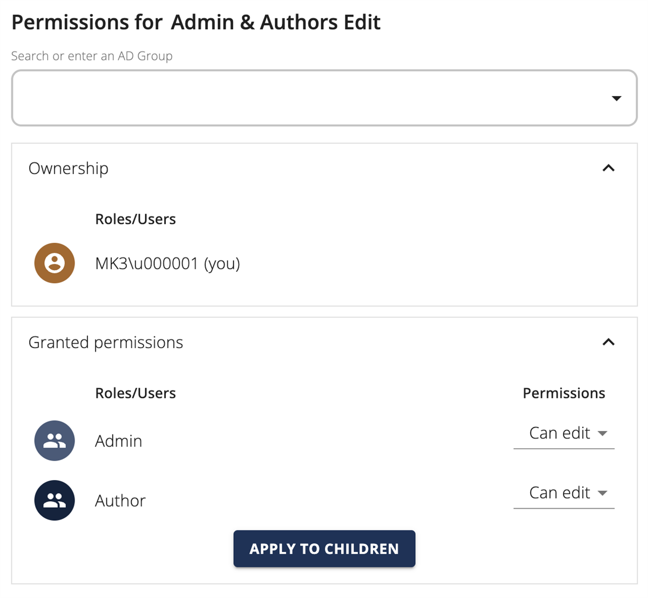
Task: Click the Admin role group icon
Action: pos(55,441)
